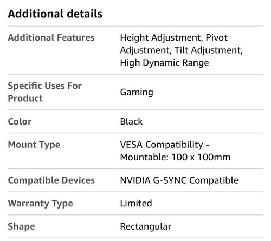Click the Additional details heading

coord(55,14)
